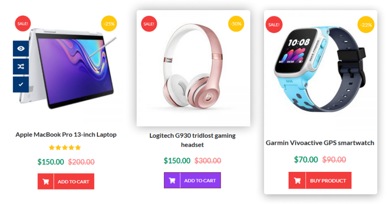The width and height of the screenshot is (387, 204).
Task: Click the SALE! badge on the laptop
Action: 23,24
